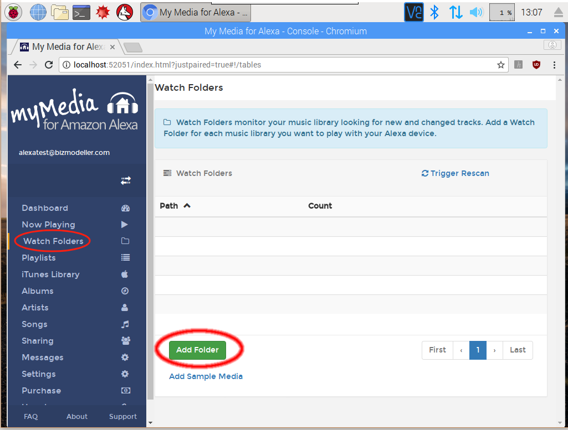Click the sidebar vertical scrollbar
568x430 pixels.
pos(150,241)
